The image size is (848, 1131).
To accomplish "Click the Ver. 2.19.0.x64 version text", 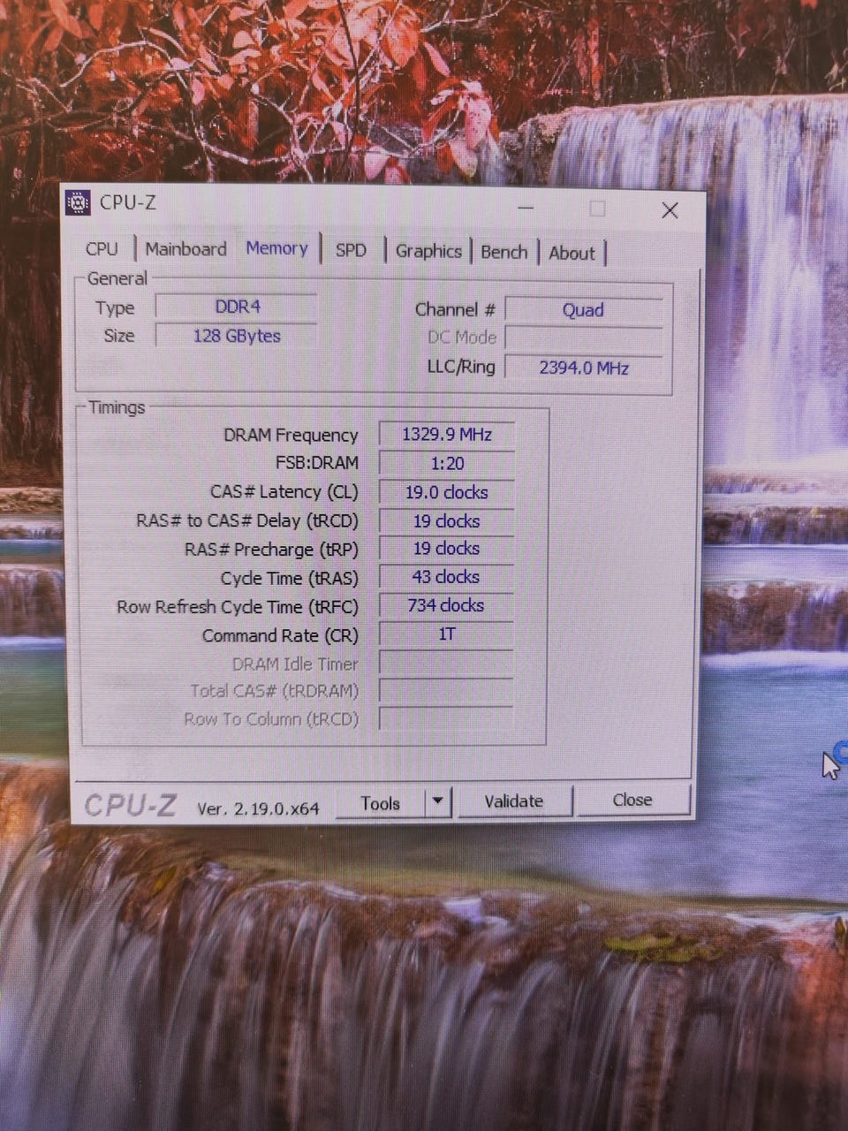I will click(x=257, y=808).
